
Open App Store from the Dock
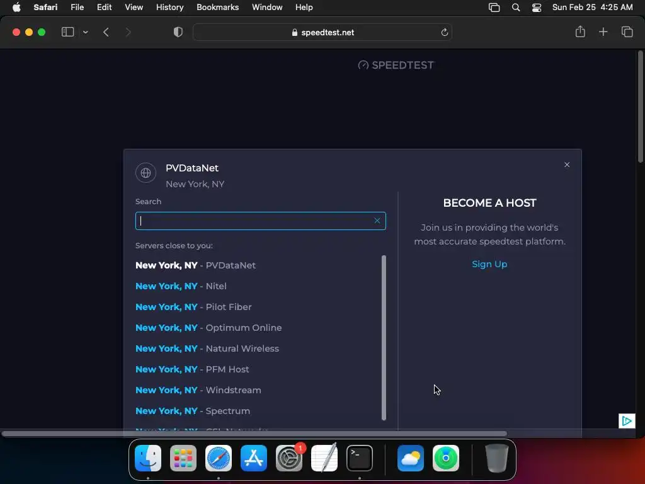(x=254, y=458)
